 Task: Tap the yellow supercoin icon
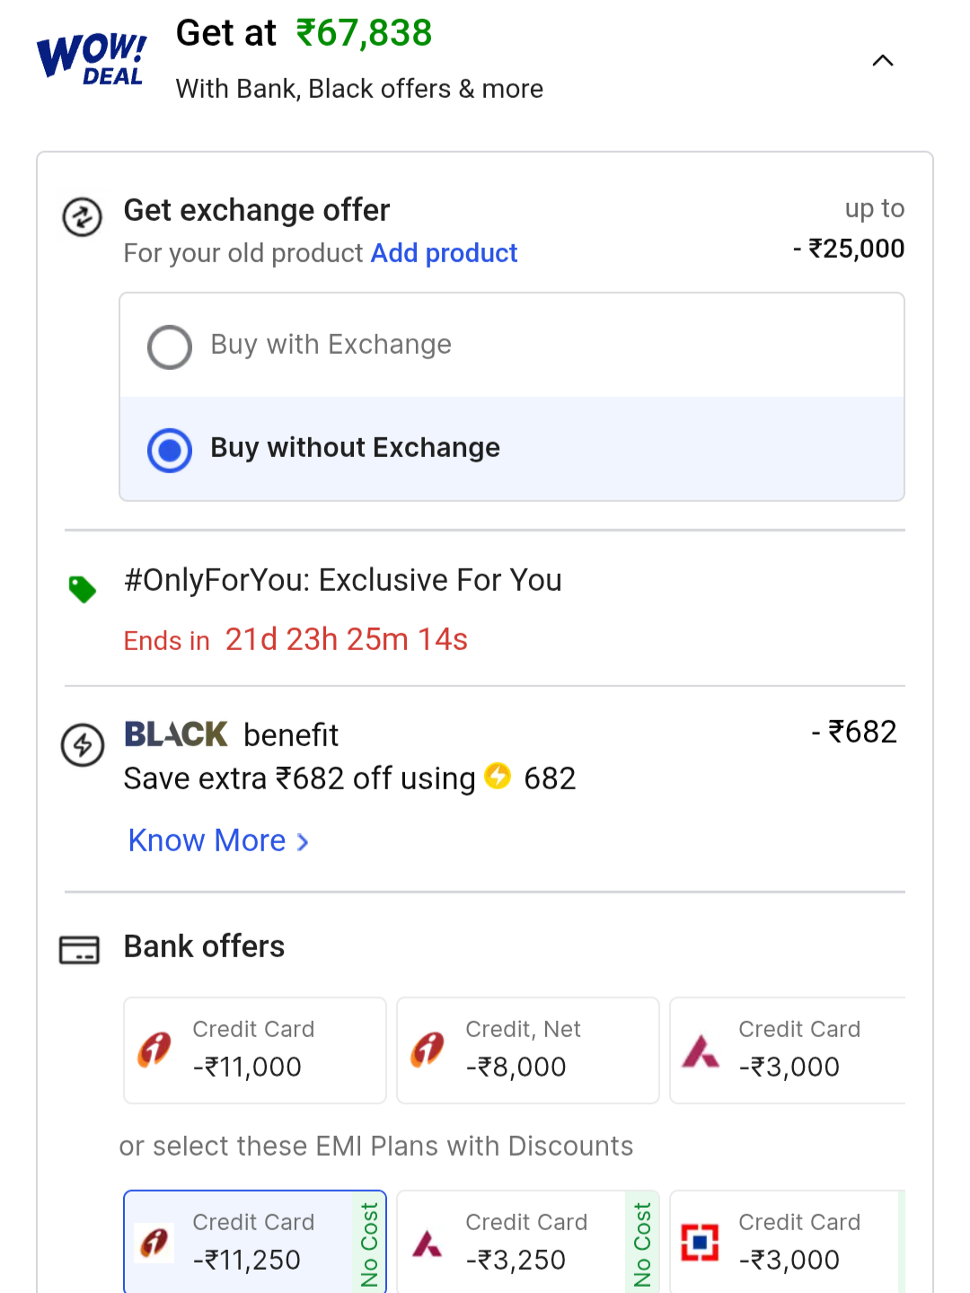(x=498, y=776)
